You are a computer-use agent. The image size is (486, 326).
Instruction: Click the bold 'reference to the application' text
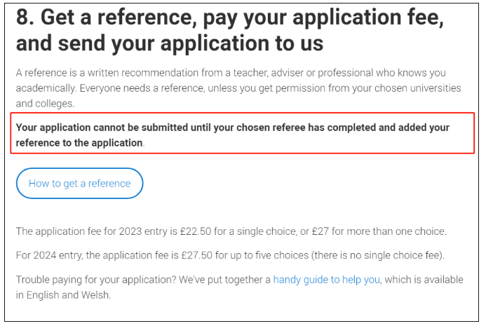point(79,143)
